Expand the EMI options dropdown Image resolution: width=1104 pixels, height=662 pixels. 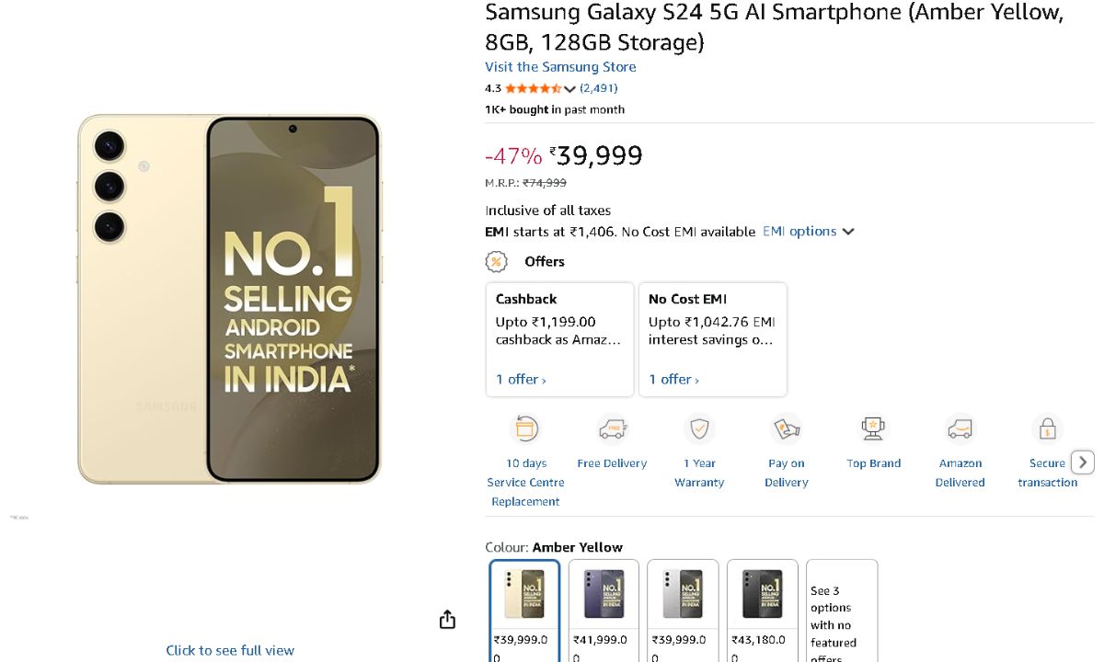808,232
